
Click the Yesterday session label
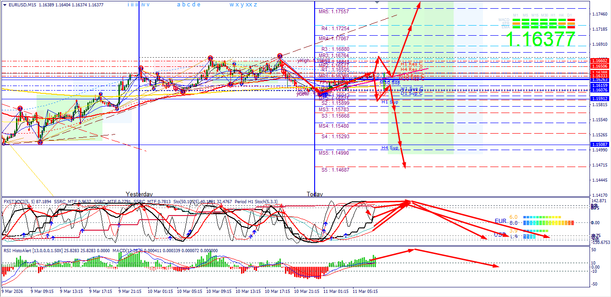(x=139, y=194)
